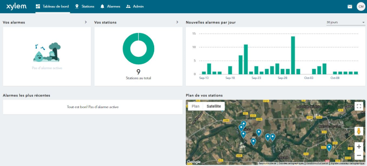Click the Vos alarmes heading
Viewport: 367px width, 166px height.
14,22
